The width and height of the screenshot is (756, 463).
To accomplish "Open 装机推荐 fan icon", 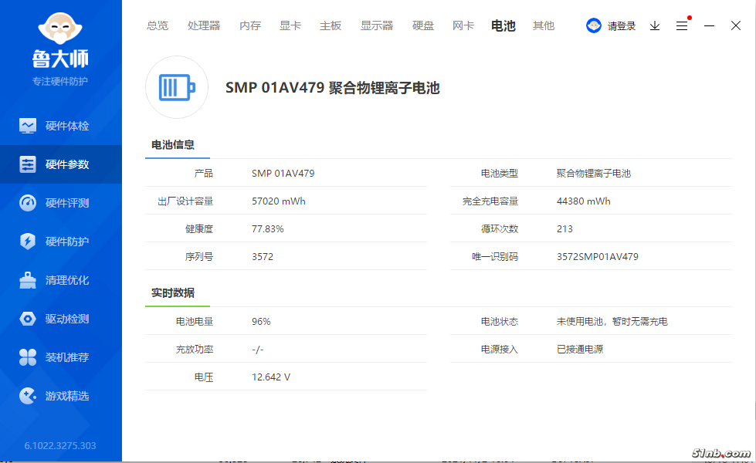I will [28, 357].
